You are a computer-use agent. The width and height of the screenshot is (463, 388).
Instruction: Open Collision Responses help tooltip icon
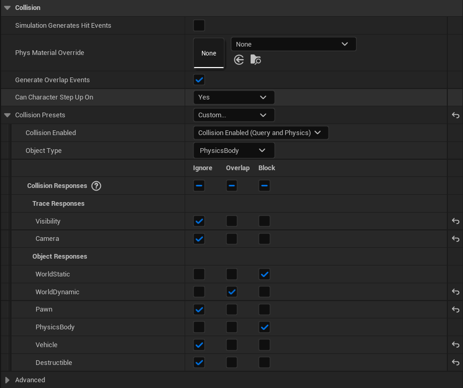pos(96,185)
